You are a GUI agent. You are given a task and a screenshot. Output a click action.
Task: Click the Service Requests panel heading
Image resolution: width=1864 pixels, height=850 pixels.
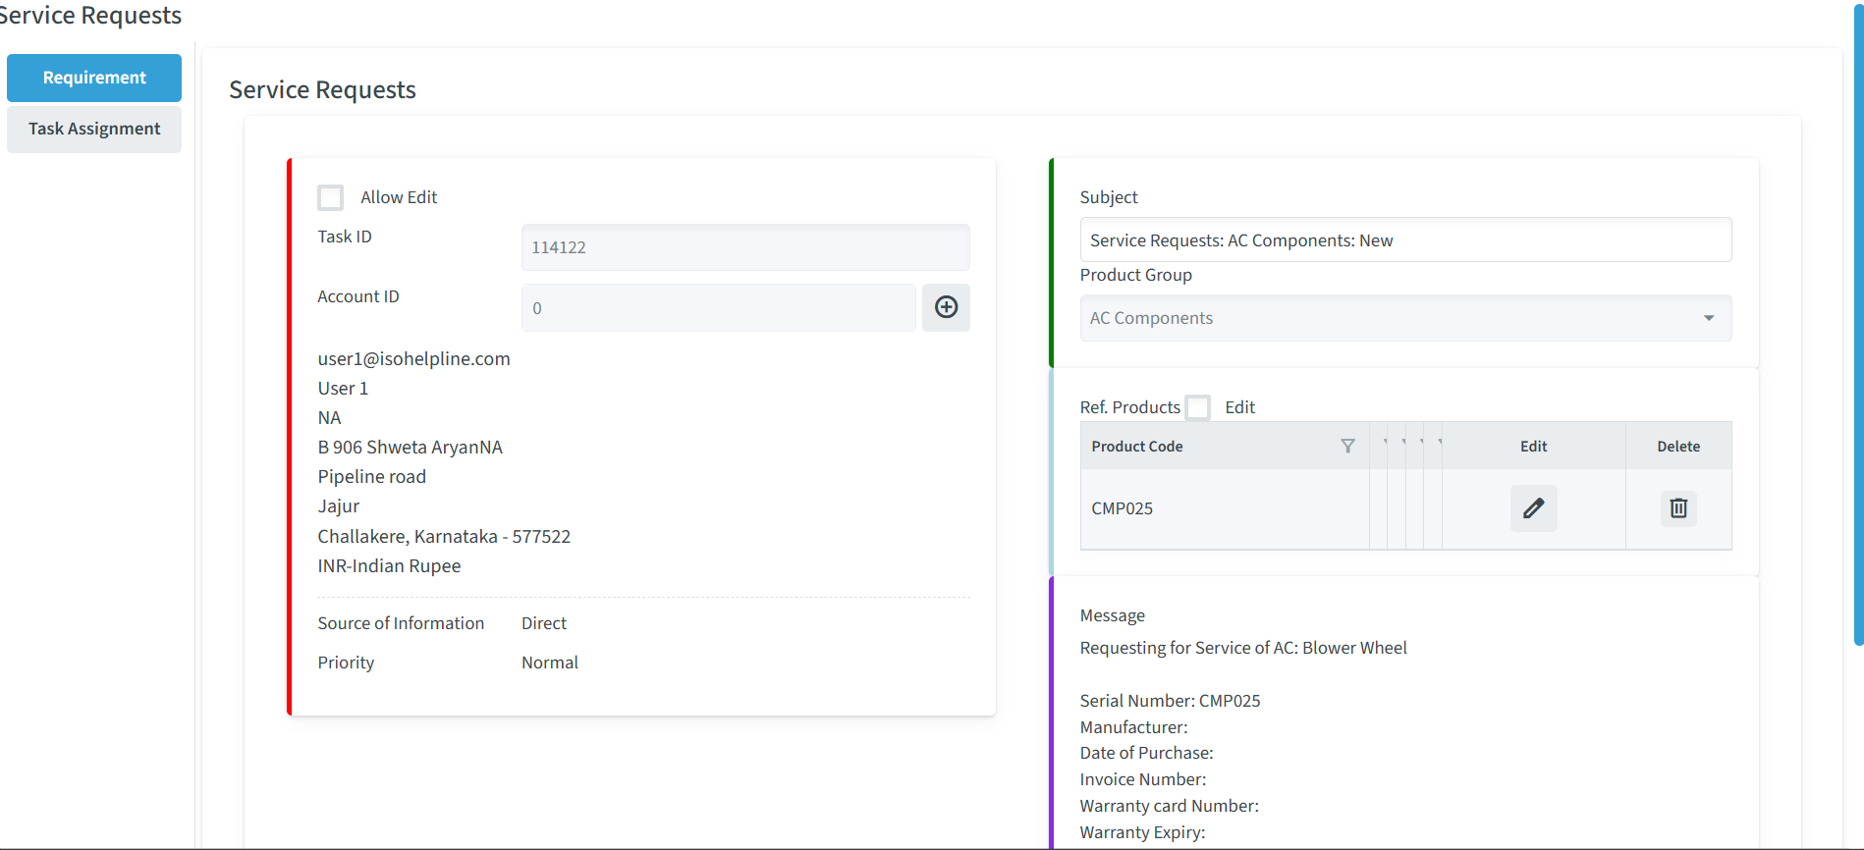point(322,89)
